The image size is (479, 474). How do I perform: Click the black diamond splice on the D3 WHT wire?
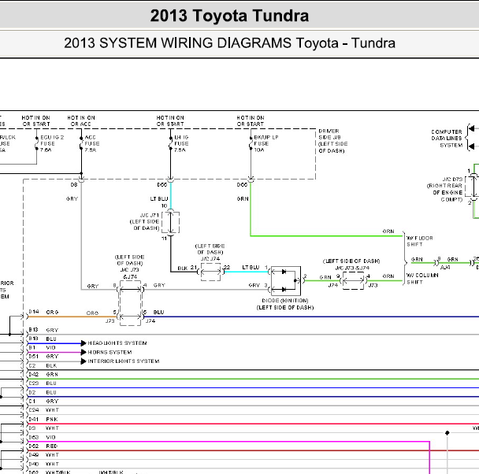click(x=447, y=433)
